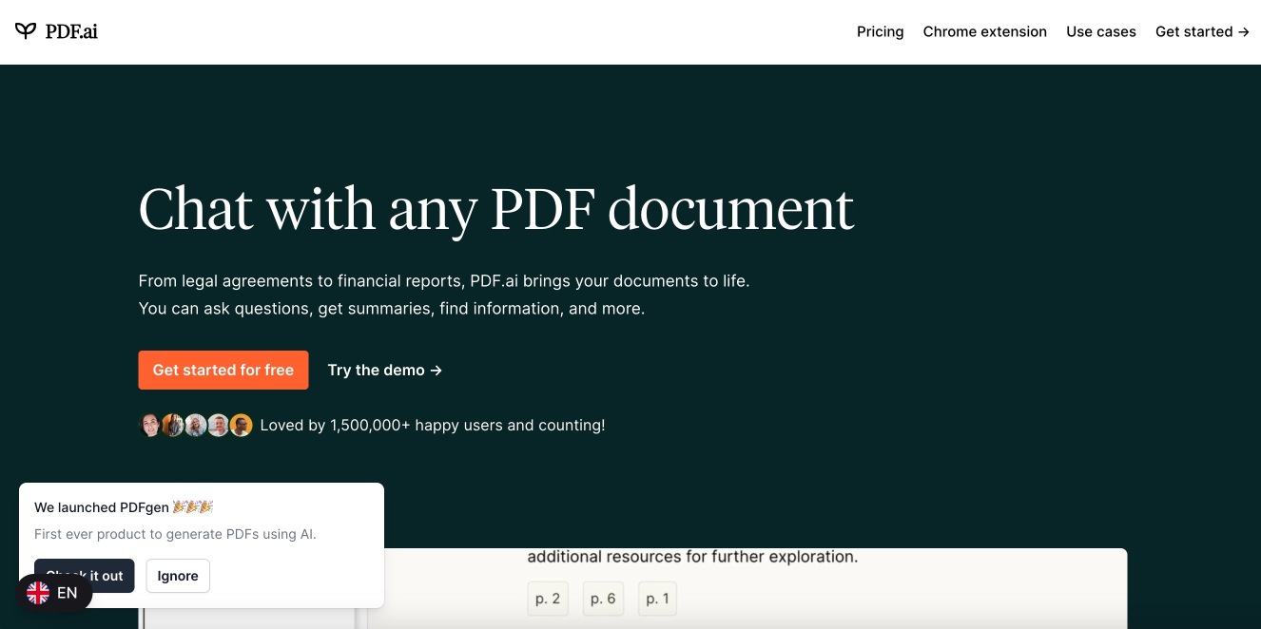Click the Check it out button

click(85, 576)
